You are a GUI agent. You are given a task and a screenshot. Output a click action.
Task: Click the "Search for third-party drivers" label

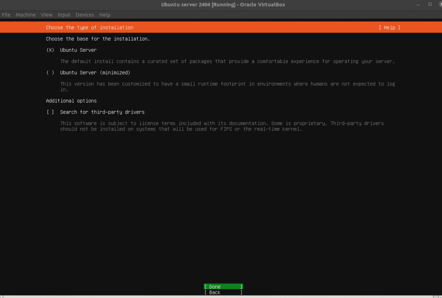[102, 112]
